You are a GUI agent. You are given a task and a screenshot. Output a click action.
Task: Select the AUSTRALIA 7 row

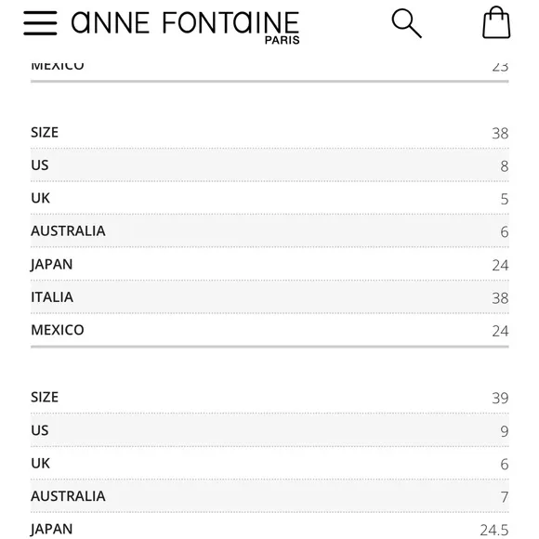click(269, 496)
